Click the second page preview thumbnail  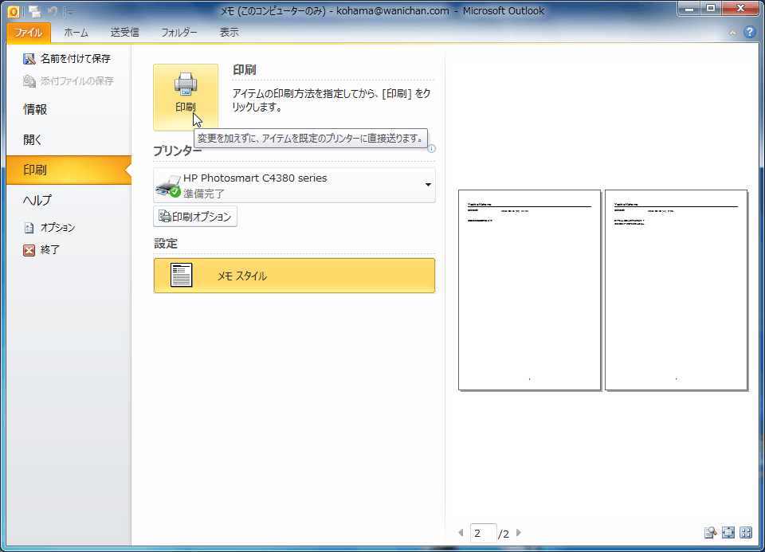point(677,290)
